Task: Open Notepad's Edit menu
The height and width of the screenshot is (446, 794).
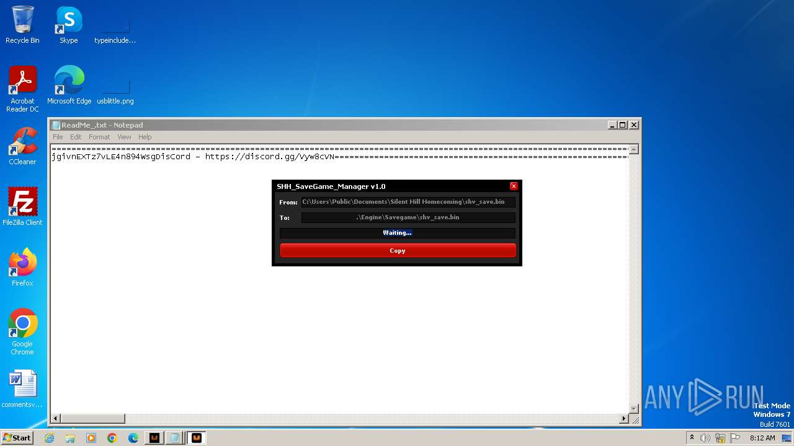Action: click(x=76, y=137)
